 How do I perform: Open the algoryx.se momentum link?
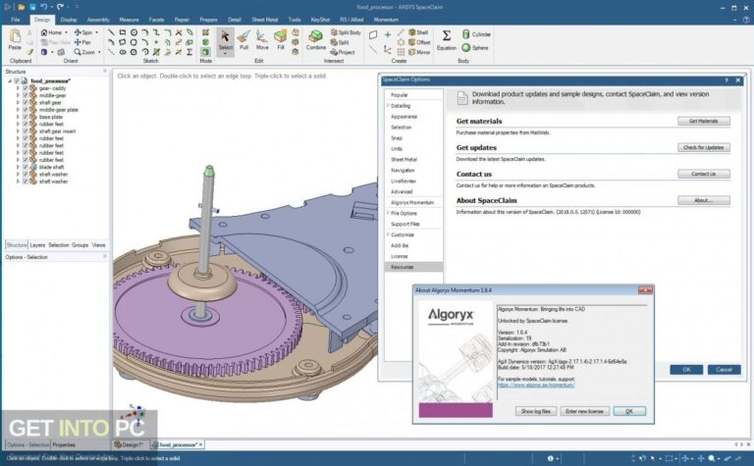click(x=536, y=385)
